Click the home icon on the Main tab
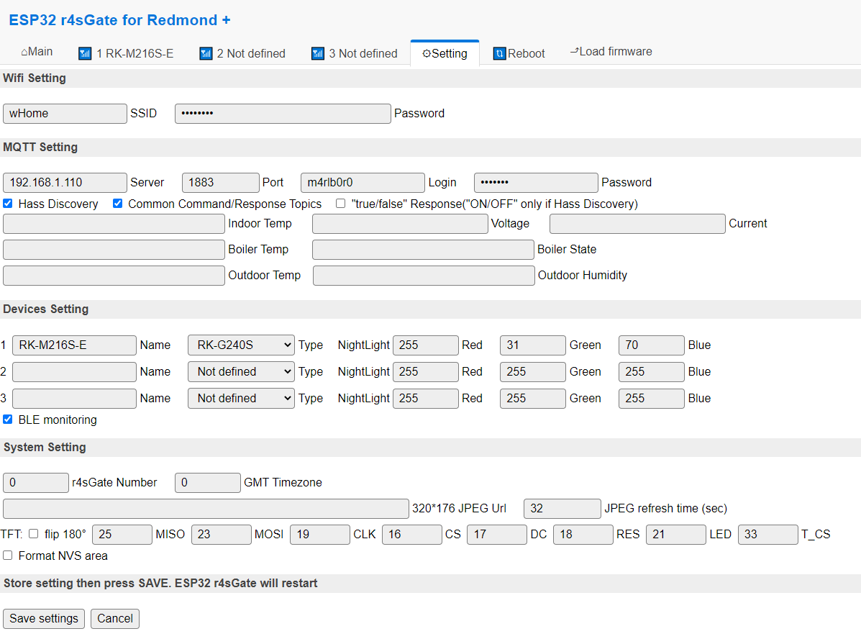The image size is (861, 639). click(24, 52)
